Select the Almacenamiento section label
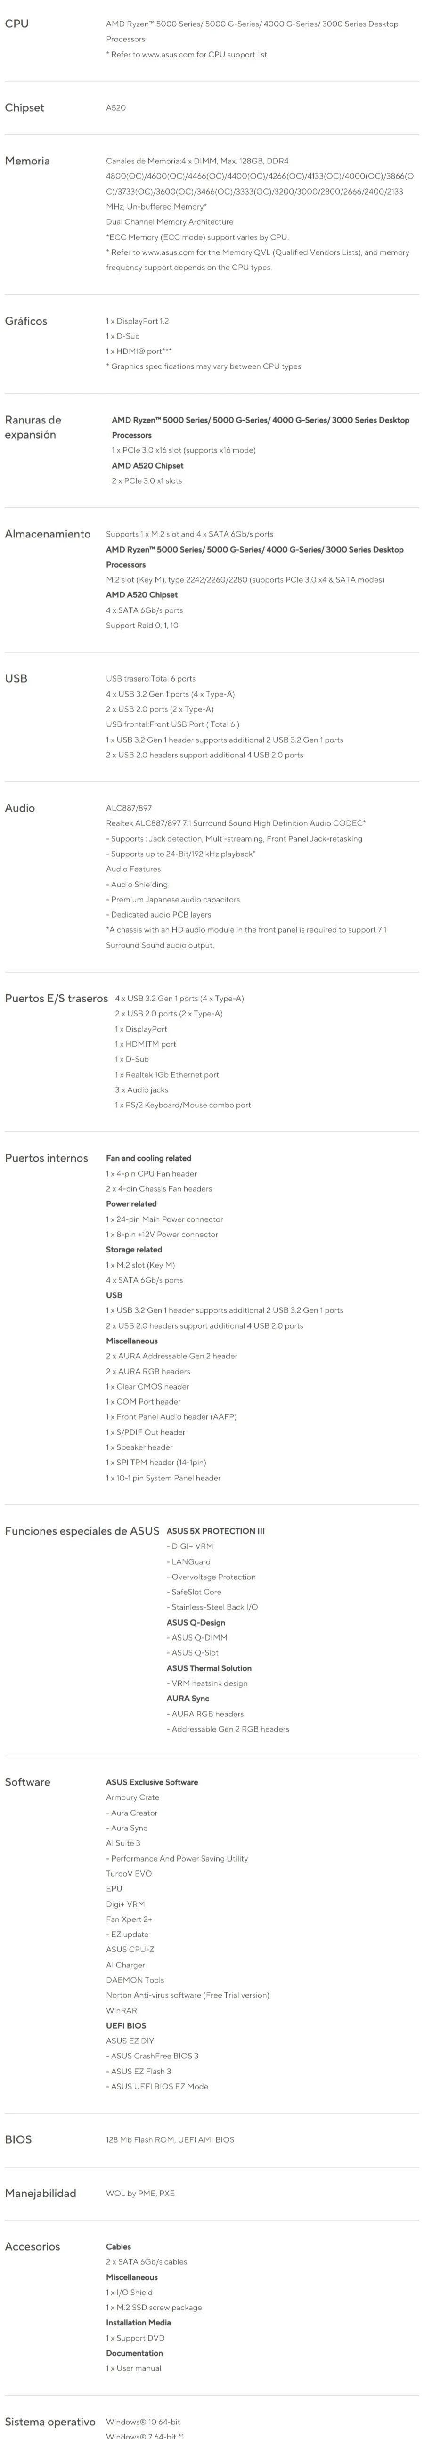This screenshot has height=2439, width=424. click(x=47, y=534)
